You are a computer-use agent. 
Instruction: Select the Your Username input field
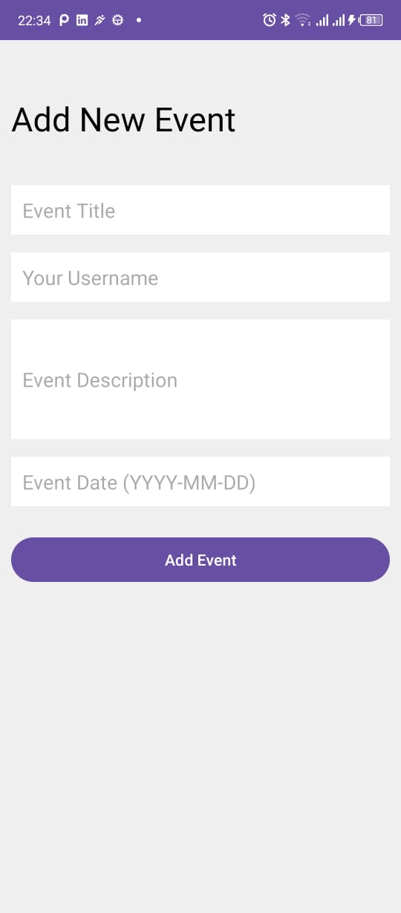click(200, 277)
